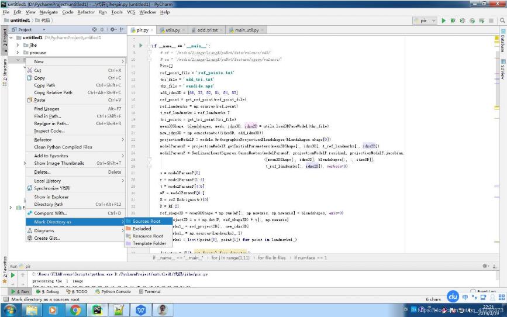Click gutter run arrow beside main block
The width and height of the screenshot is (507, 317).
pos(141,46)
